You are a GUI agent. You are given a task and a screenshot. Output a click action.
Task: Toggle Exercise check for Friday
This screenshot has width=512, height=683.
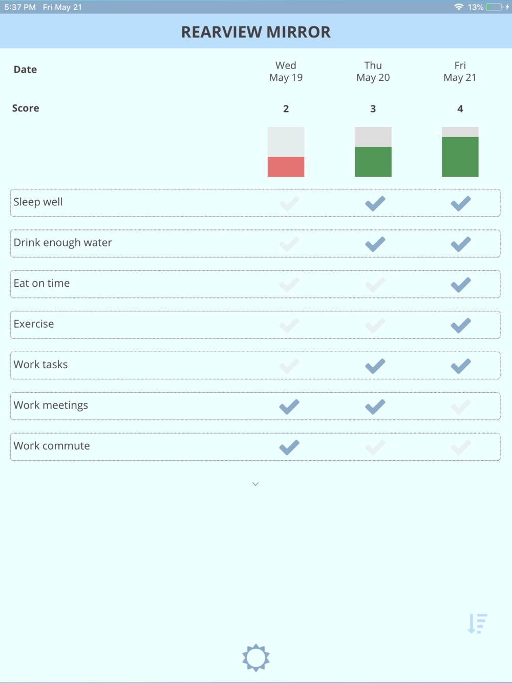coord(461,325)
